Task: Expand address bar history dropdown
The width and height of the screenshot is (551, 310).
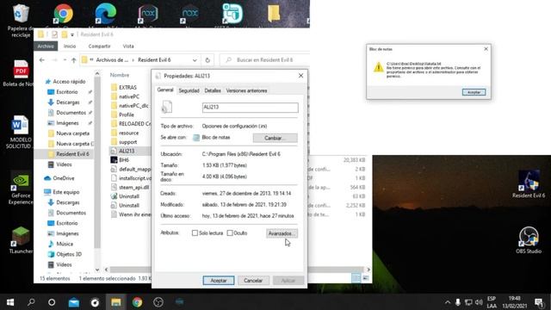Action: click(195, 60)
